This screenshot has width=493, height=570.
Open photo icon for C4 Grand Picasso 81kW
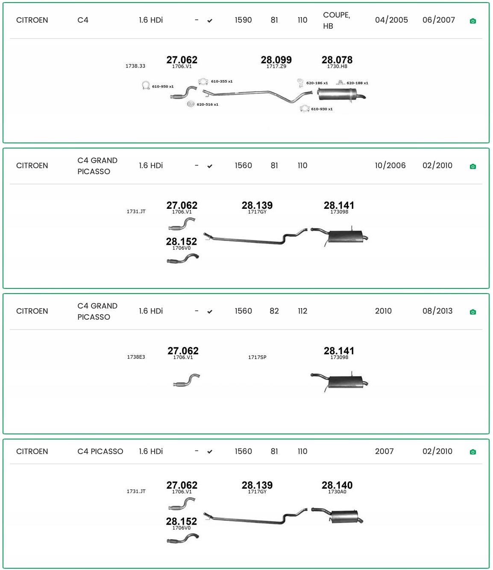(x=472, y=166)
